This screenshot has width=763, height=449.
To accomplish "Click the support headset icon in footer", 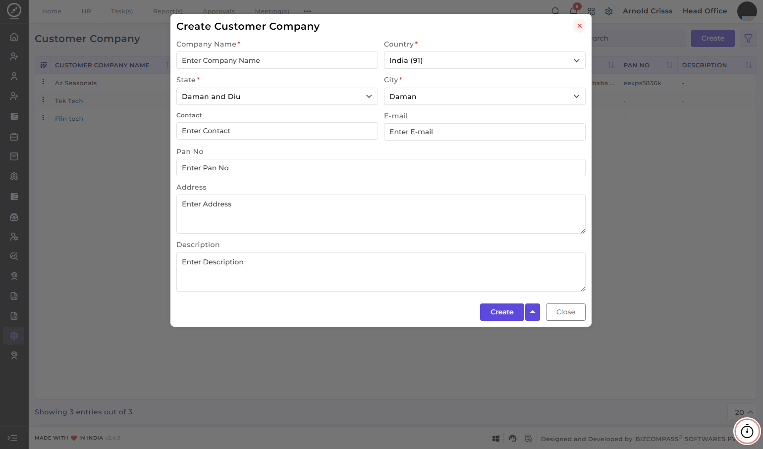I will 512,438.
